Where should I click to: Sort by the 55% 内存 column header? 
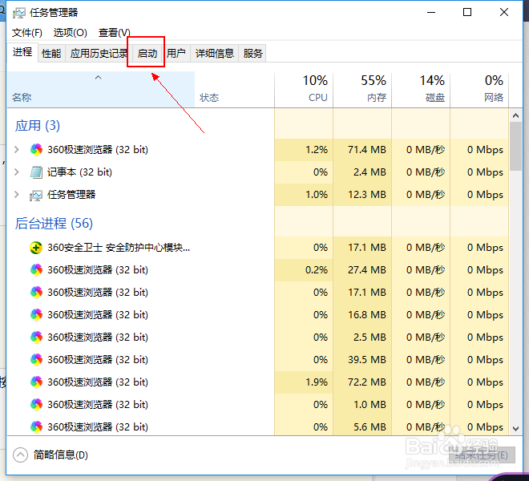pos(362,90)
